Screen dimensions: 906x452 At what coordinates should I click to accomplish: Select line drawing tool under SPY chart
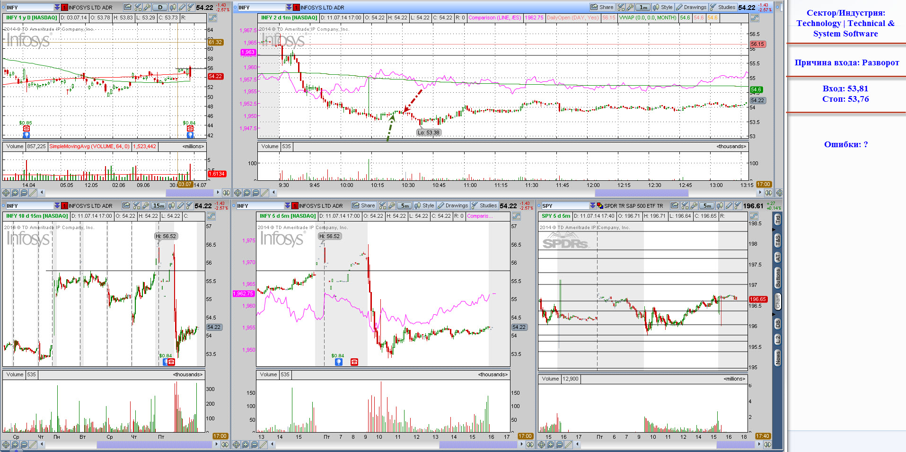tap(568, 444)
